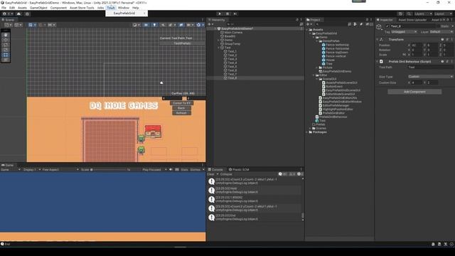This screenshot has width=455, height=256.
Task: Click the Back button in Scene
Action: click(181, 108)
